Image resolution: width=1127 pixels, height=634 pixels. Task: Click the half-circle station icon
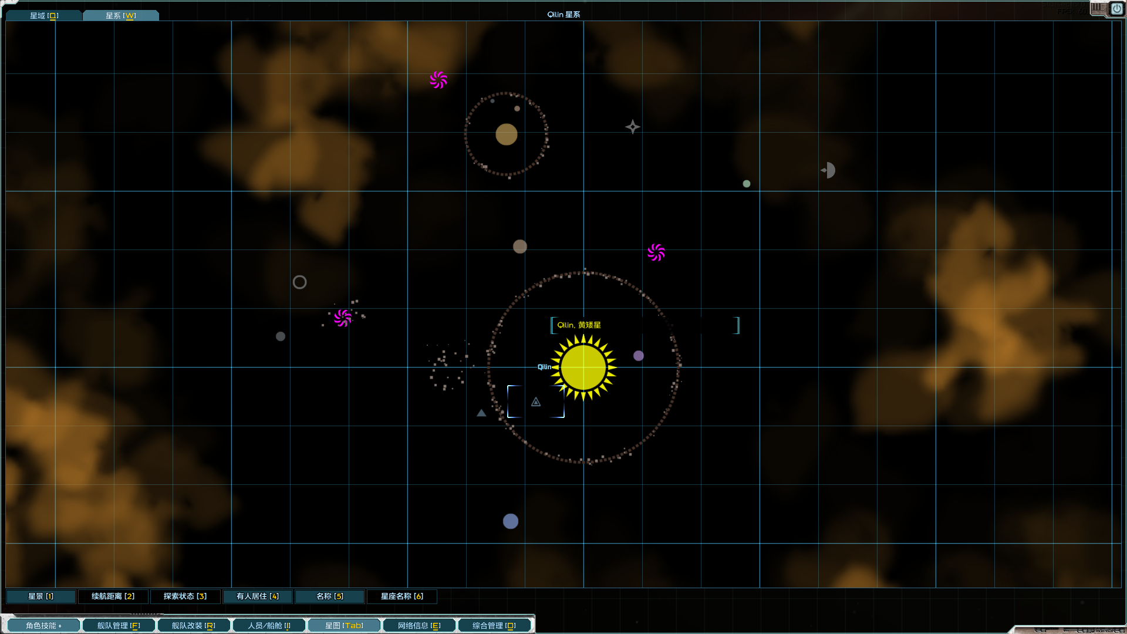(828, 170)
